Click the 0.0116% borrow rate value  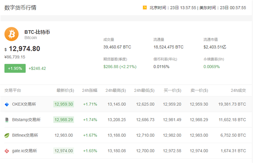[161, 67]
